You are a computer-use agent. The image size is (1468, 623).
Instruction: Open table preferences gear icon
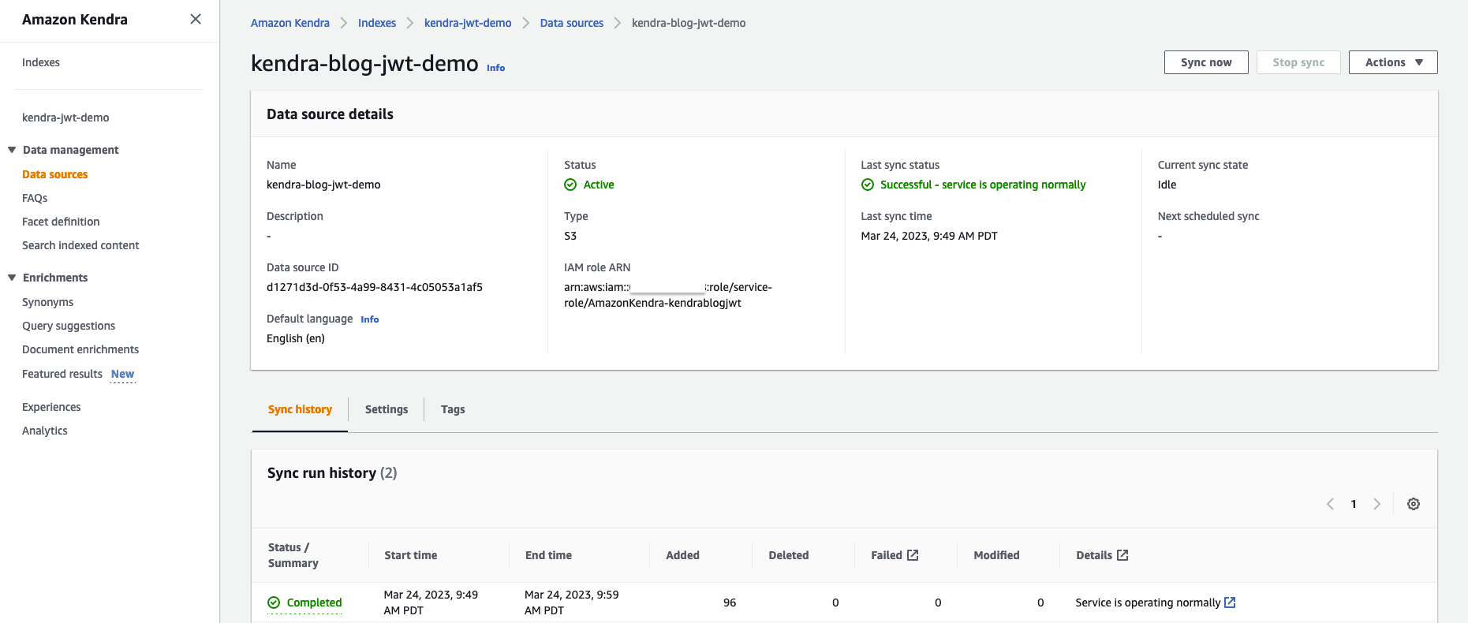pos(1414,504)
